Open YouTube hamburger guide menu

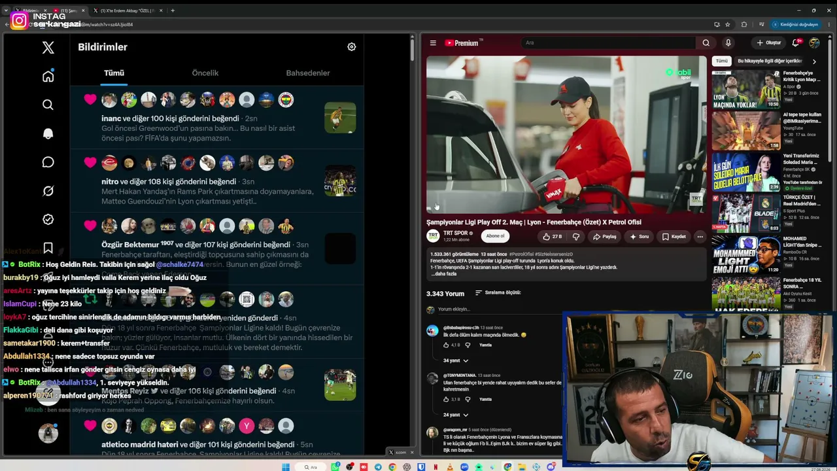click(433, 43)
